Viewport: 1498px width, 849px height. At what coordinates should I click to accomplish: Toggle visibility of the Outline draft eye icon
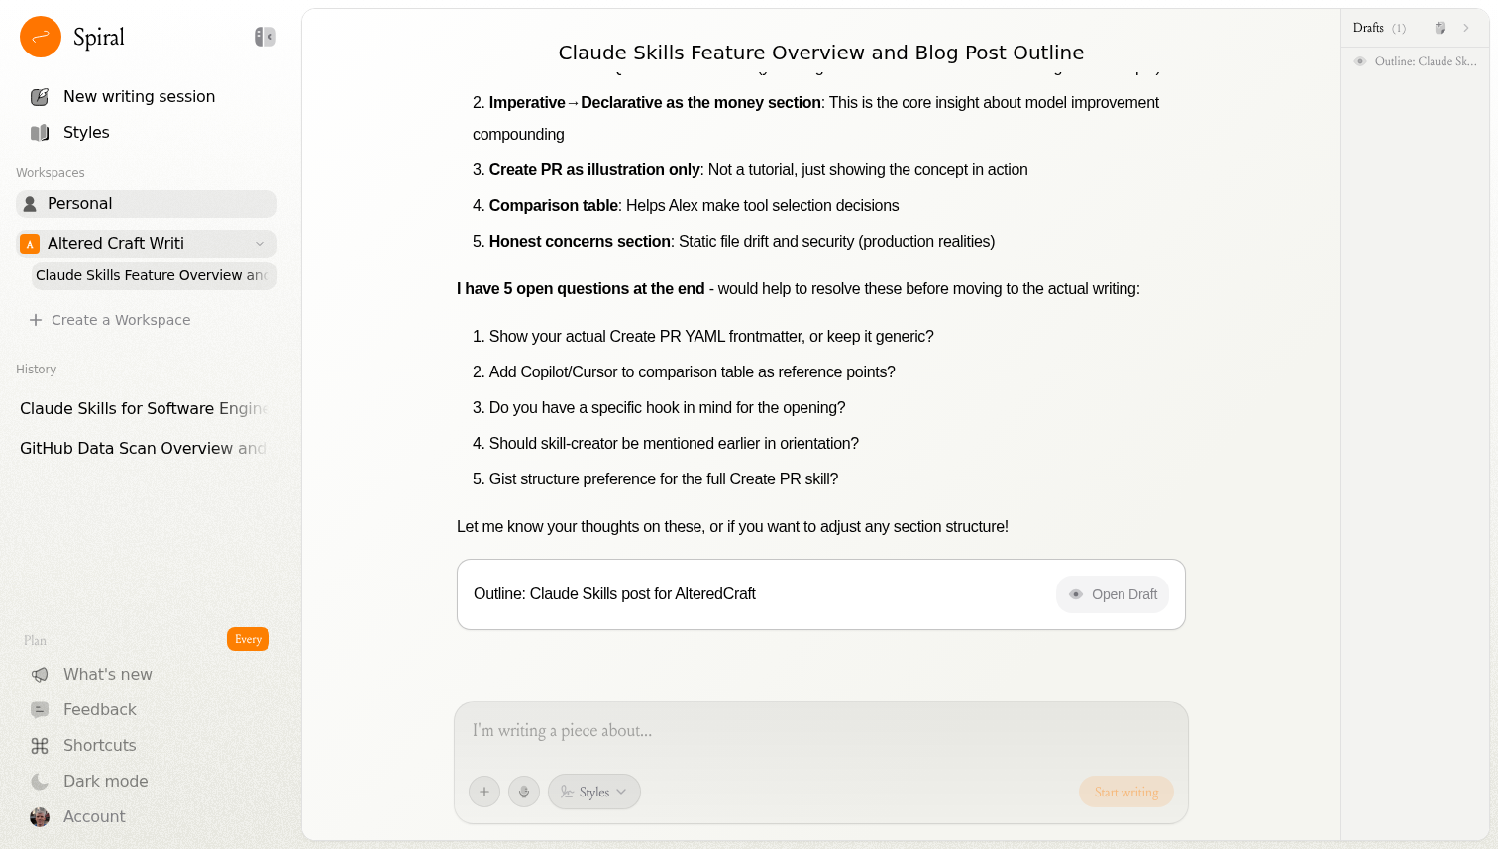pyautogui.click(x=1360, y=61)
